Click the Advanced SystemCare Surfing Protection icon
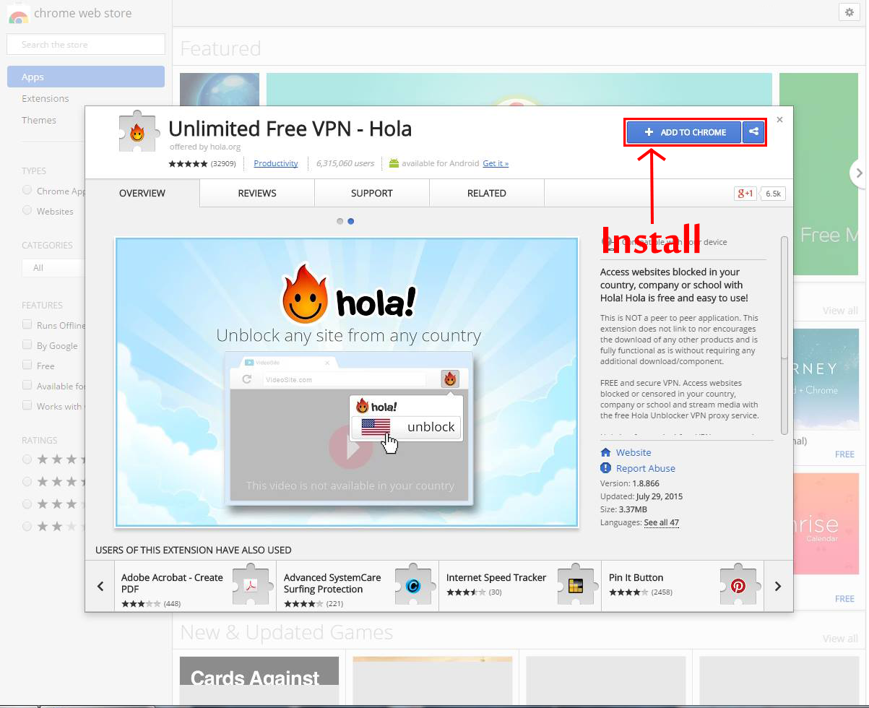 412,586
